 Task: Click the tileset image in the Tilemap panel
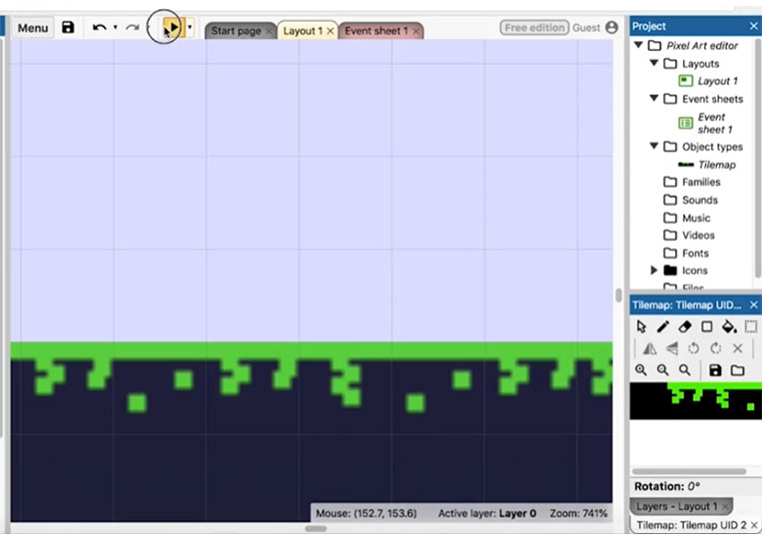[x=696, y=400]
